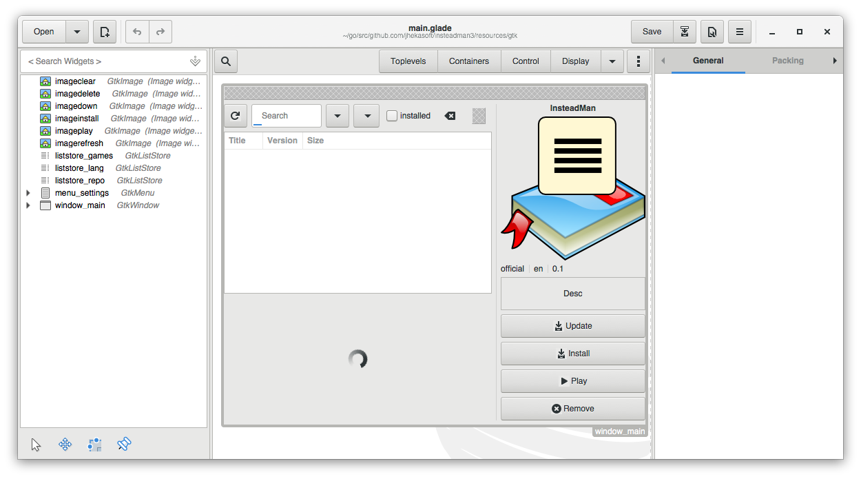Open first combo dropdown after Search field
Viewport: 861px width, 479px height.
[337, 116]
